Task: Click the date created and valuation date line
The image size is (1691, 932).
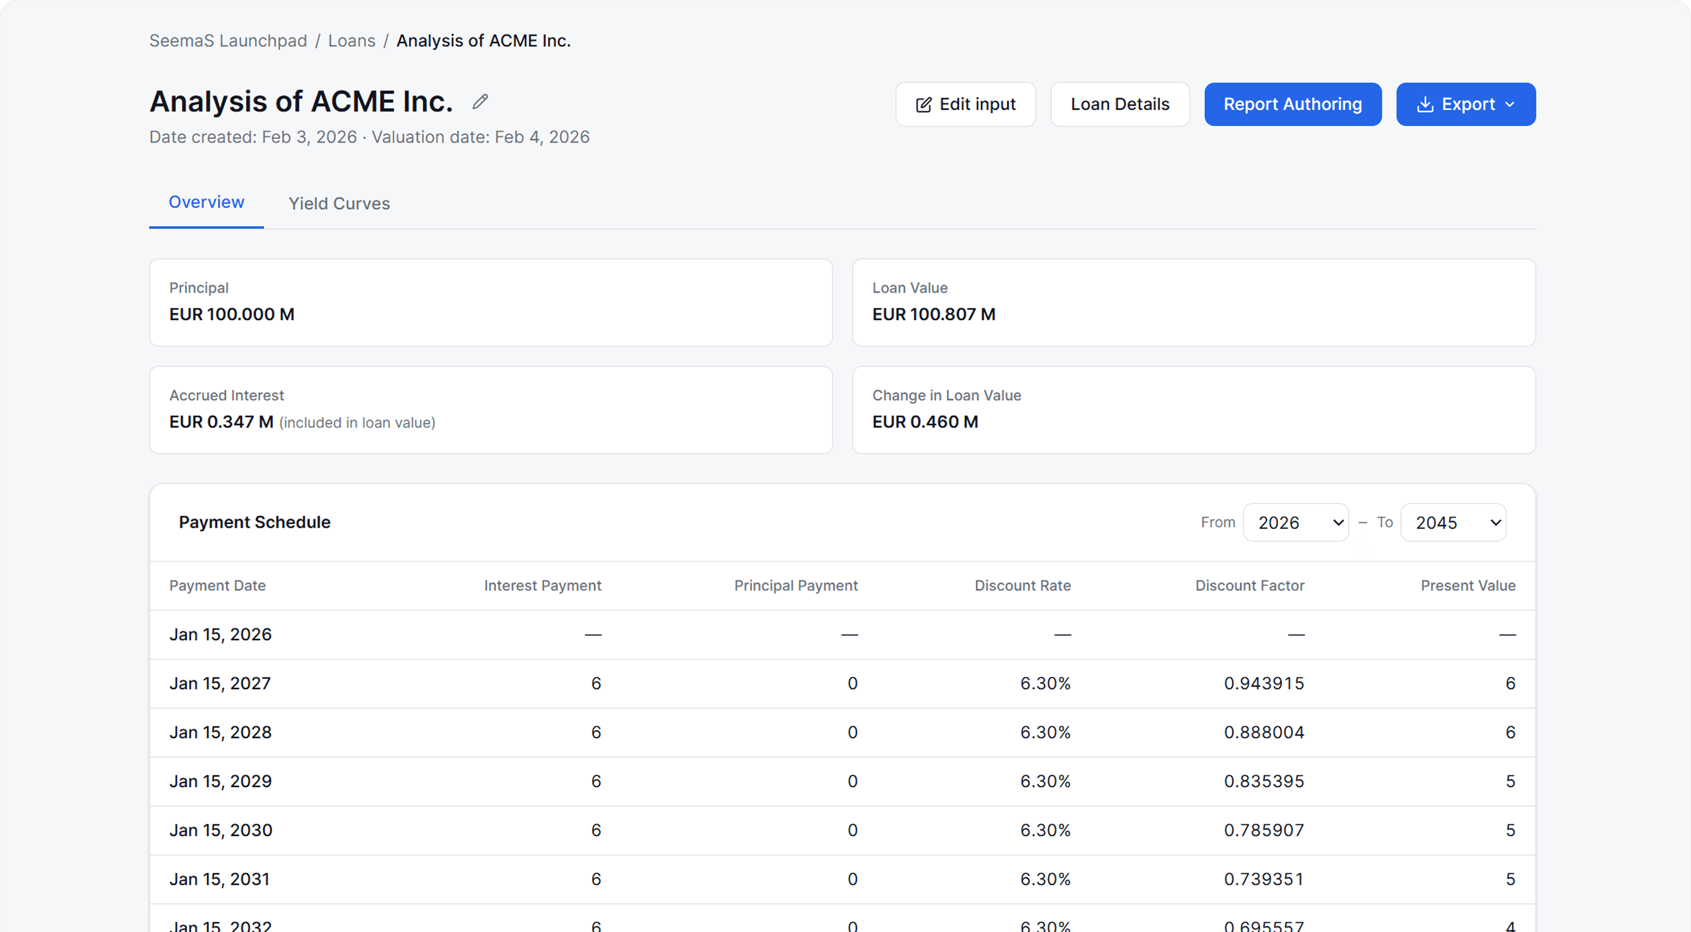Action: coord(370,137)
